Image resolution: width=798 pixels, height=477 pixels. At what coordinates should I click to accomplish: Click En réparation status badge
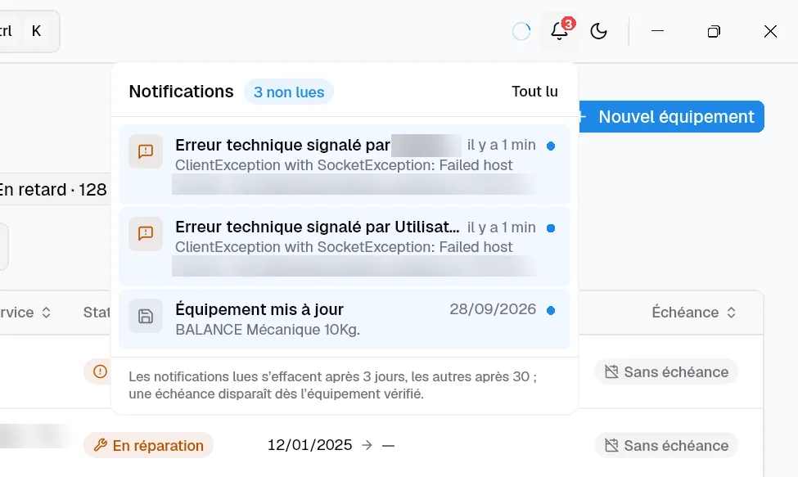[x=148, y=445]
